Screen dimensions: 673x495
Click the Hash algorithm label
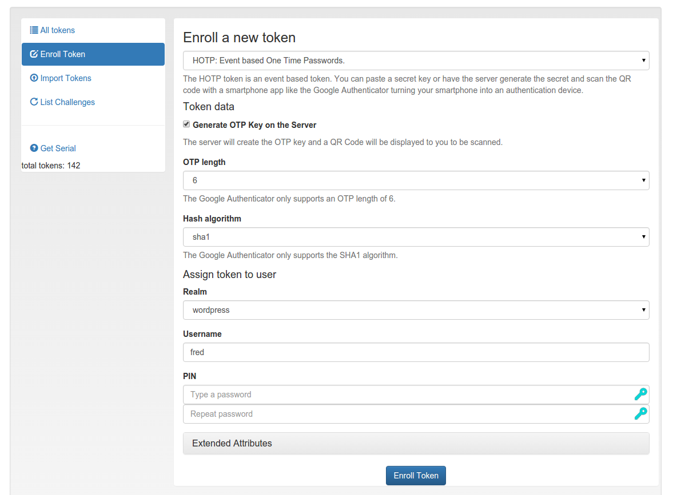[212, 219]
